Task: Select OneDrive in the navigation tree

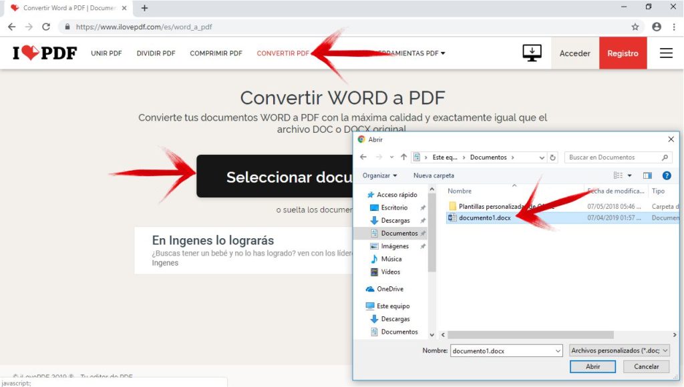Action: click(x=390, y=289)
